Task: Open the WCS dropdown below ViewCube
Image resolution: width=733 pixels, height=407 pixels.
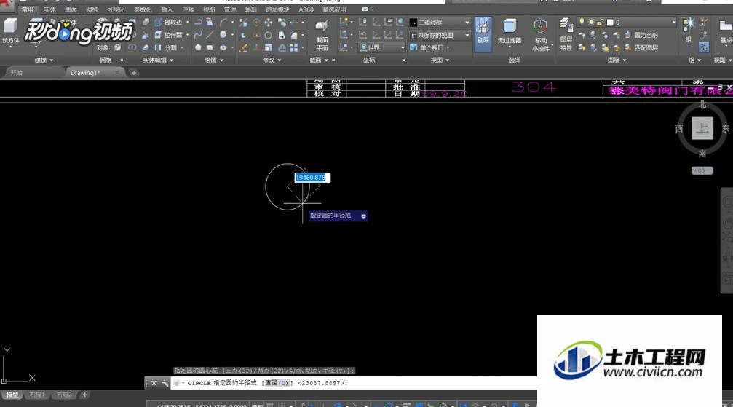Action: coord(702,171)
